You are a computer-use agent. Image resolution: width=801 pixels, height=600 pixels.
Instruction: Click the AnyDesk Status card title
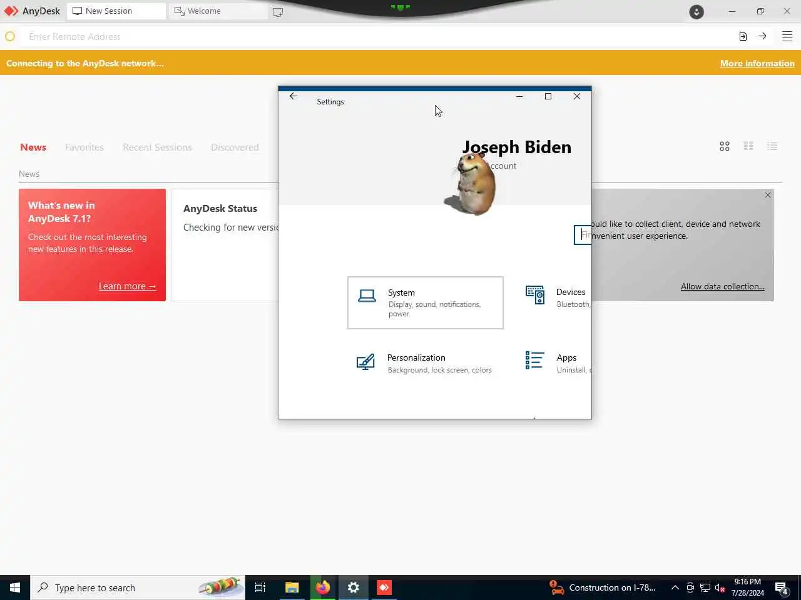point(220,209)
